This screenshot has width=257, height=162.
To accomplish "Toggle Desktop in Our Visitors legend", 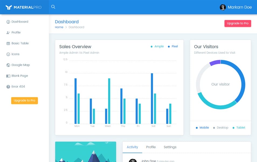I will (221, 127).
